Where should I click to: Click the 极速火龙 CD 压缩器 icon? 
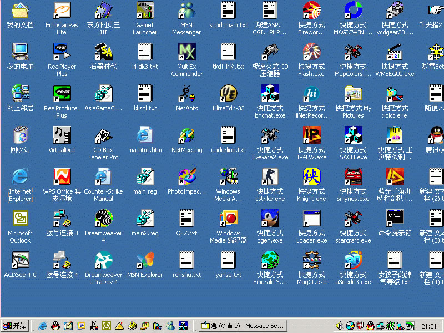pos(270,52)
